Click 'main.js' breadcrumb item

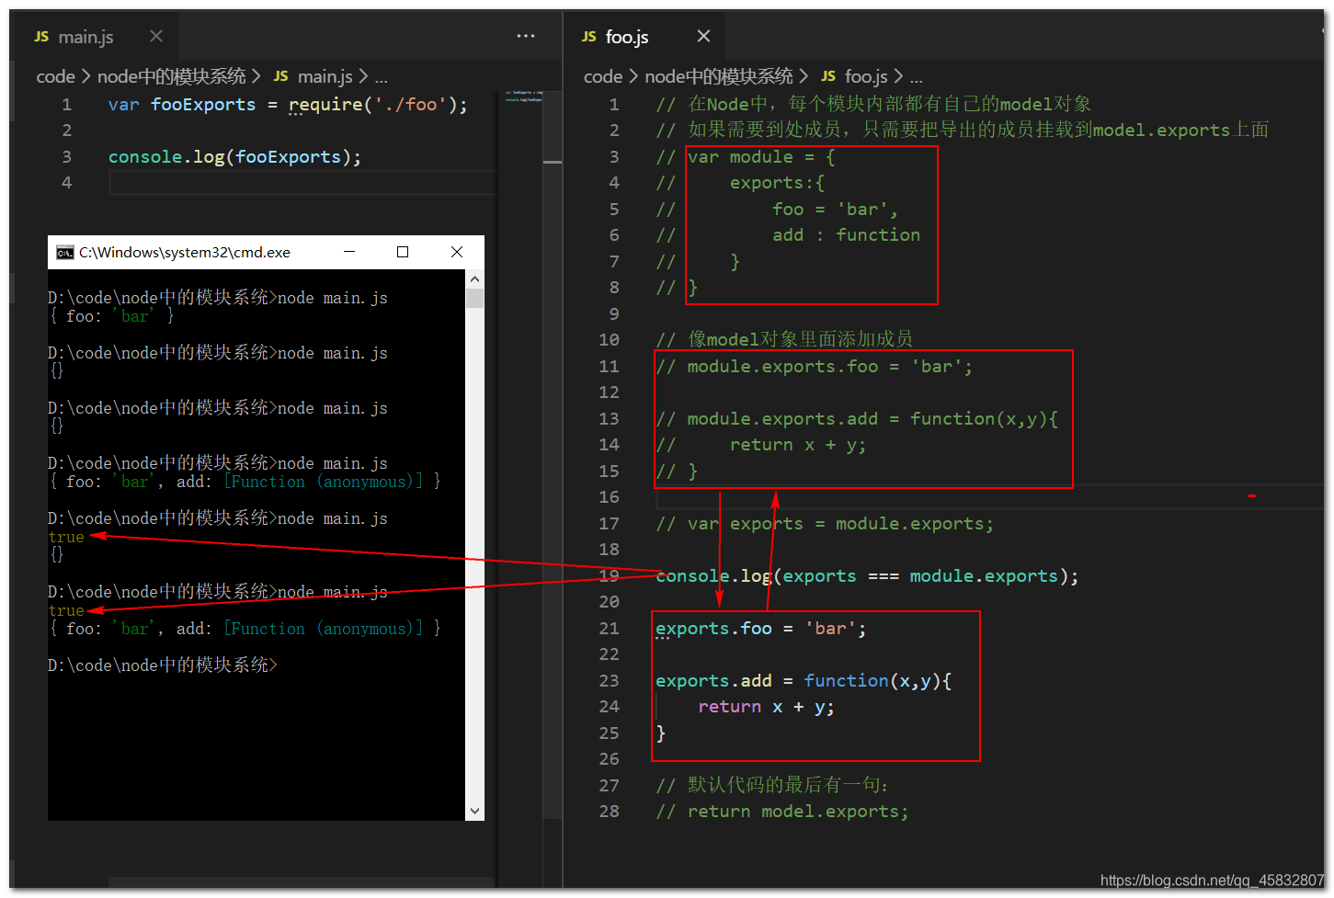pyautogui.click(x=325, y=76)
